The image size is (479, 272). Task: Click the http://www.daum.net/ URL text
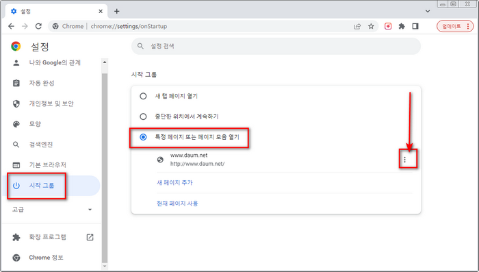[x=197, y=164]
